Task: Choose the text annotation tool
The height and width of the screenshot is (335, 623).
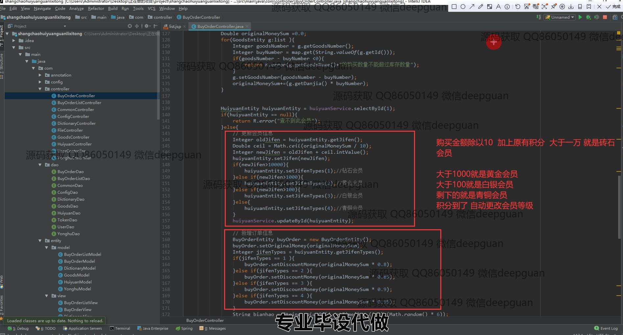Action: click(498, 7)
